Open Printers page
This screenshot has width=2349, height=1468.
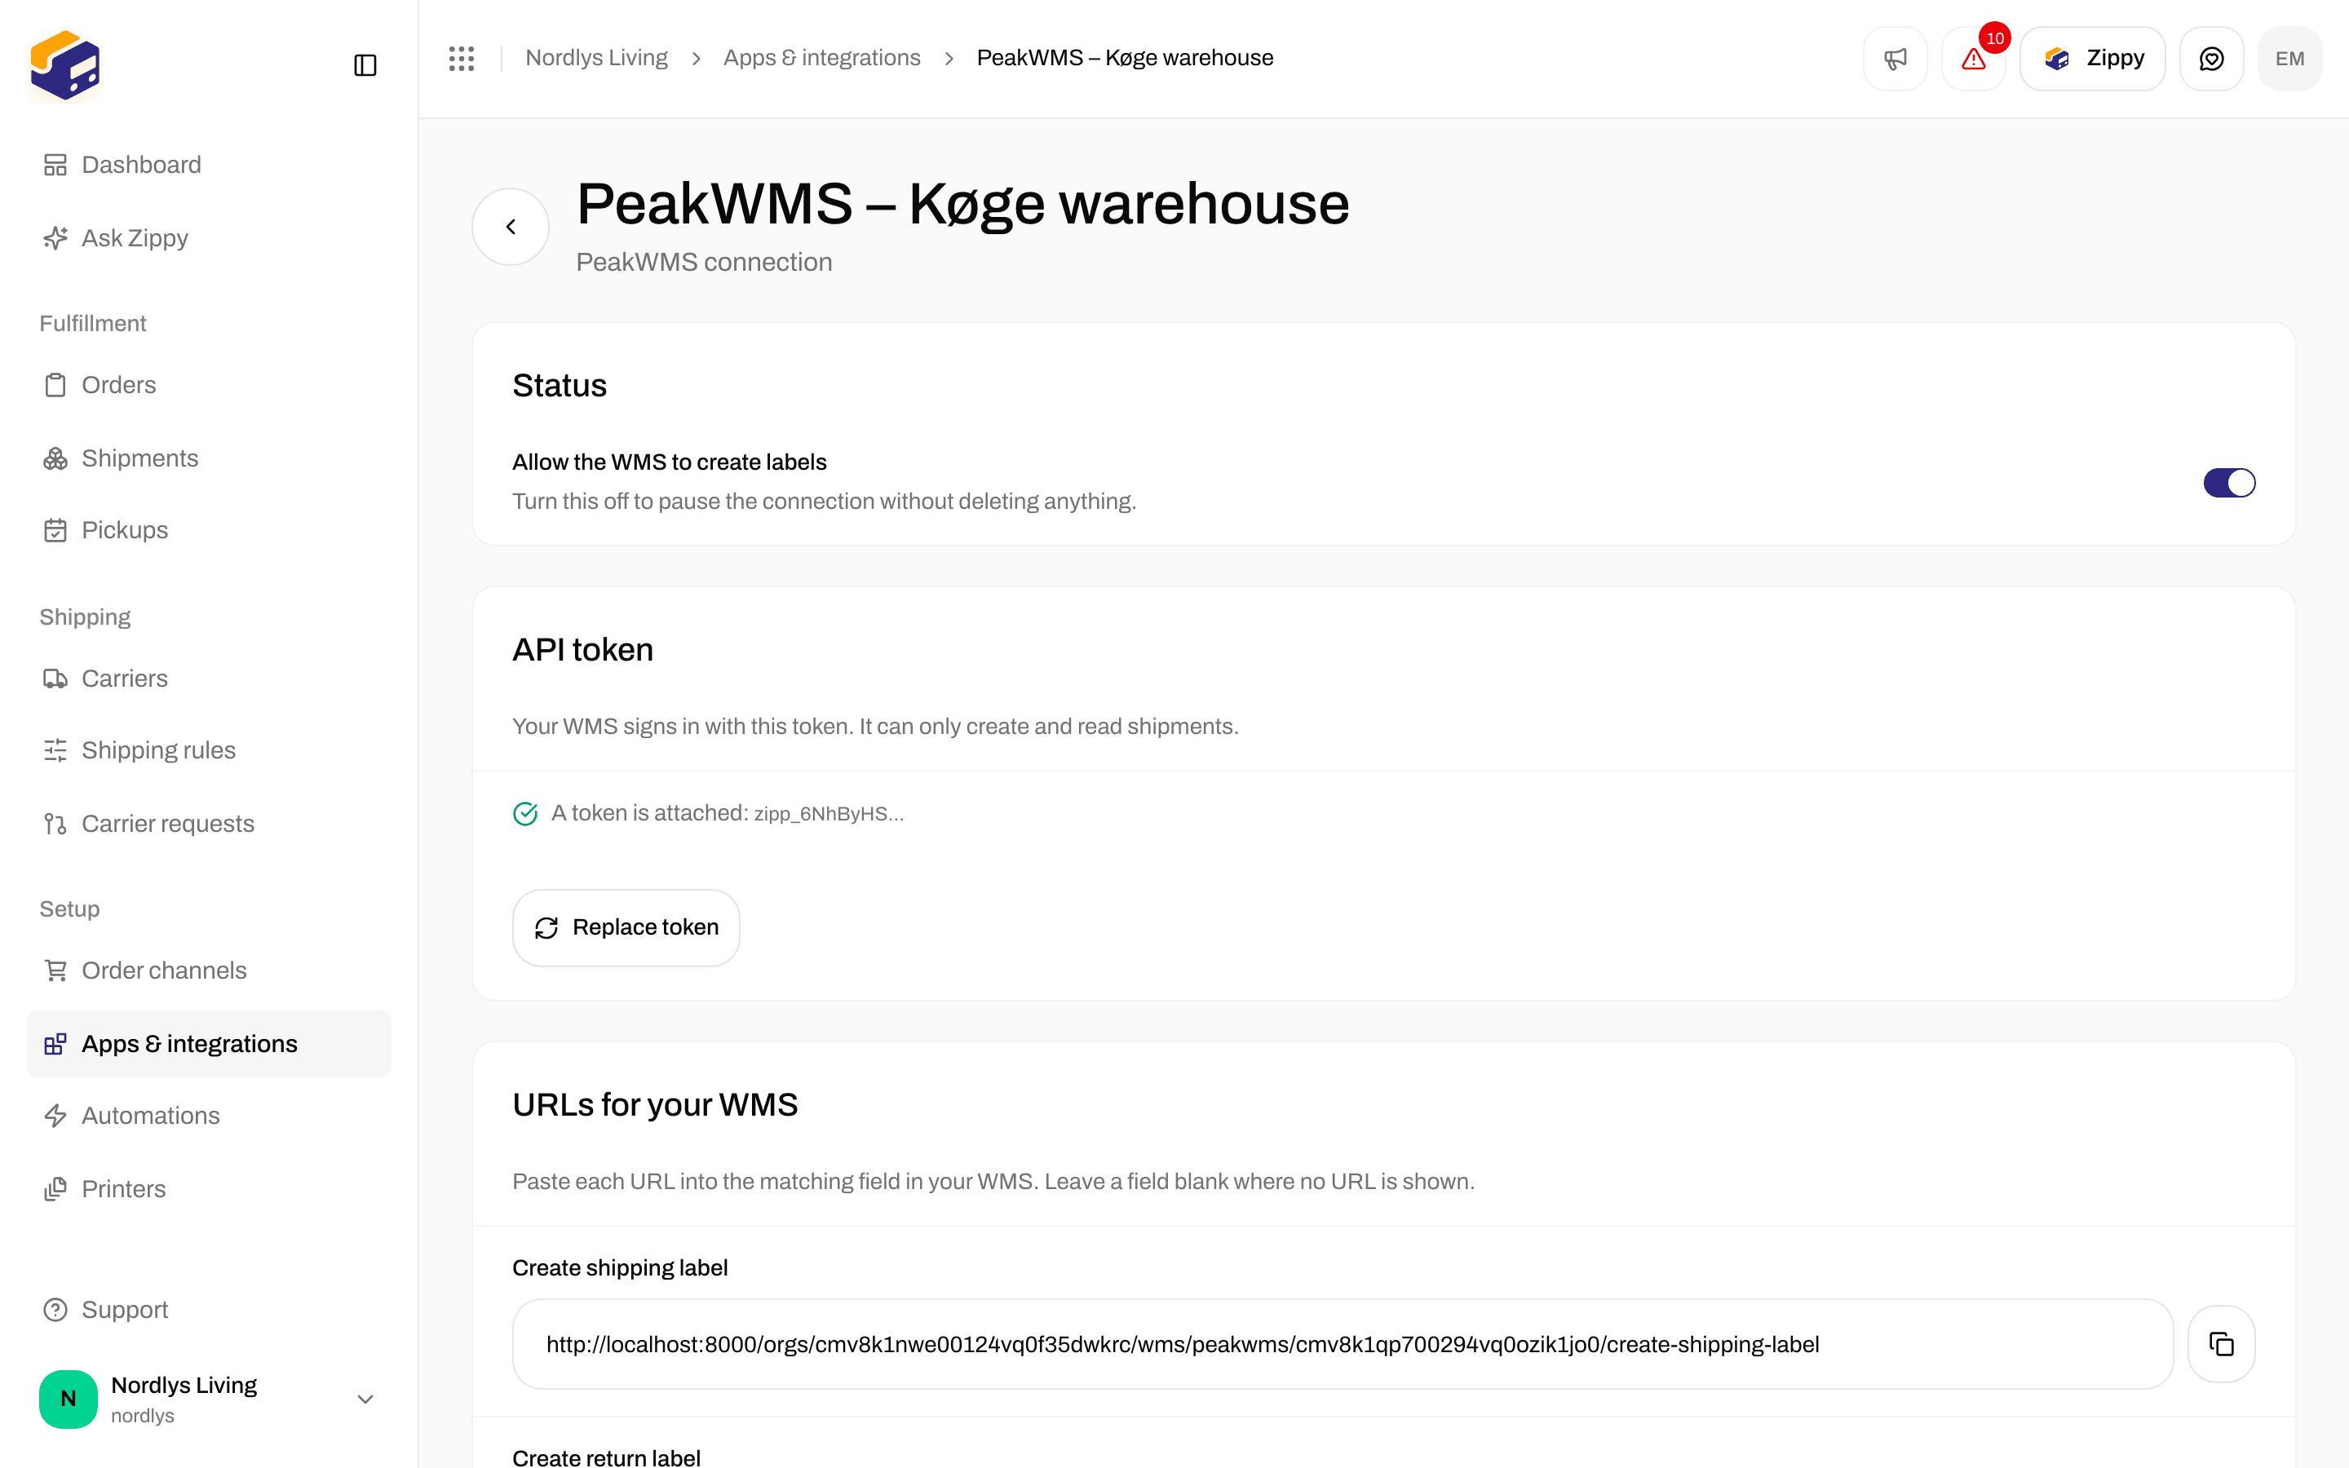coord(209,1189)
